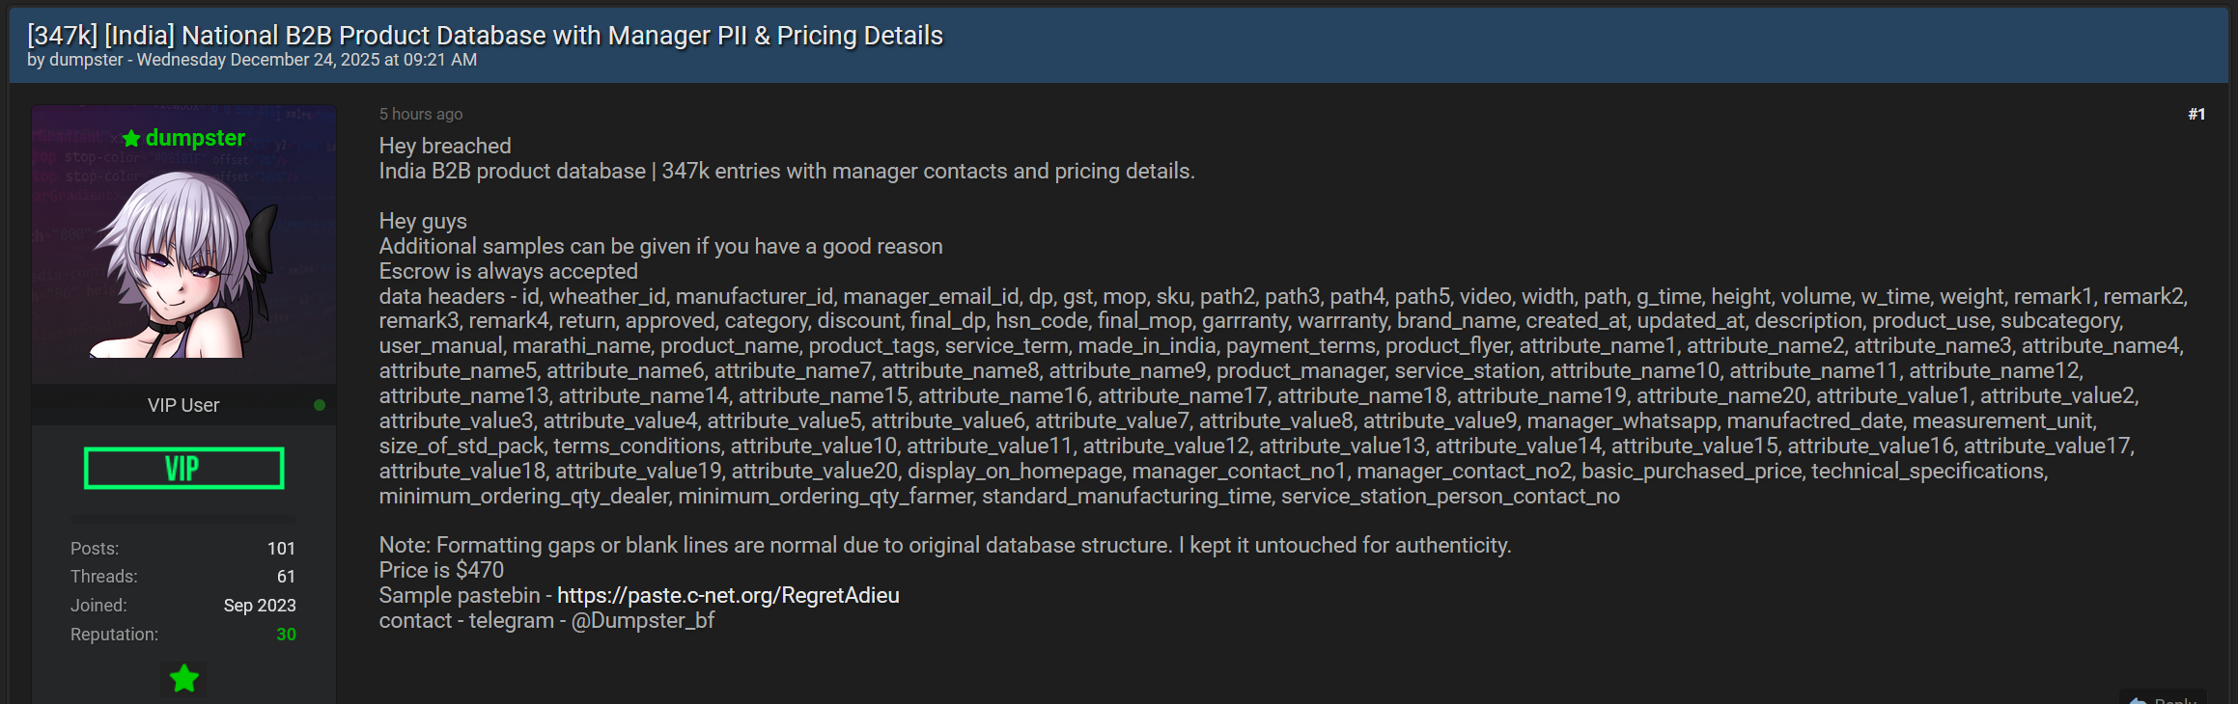2238x704 pixels.
Task: Click the green online status dot
Action: pyautogui.click(x=320, y=405)
